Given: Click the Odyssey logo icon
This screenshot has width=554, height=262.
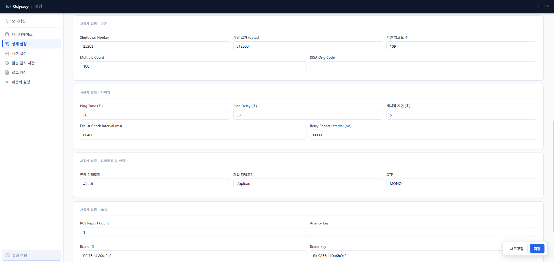Looking at the screenshot, I should click(8, 6).
